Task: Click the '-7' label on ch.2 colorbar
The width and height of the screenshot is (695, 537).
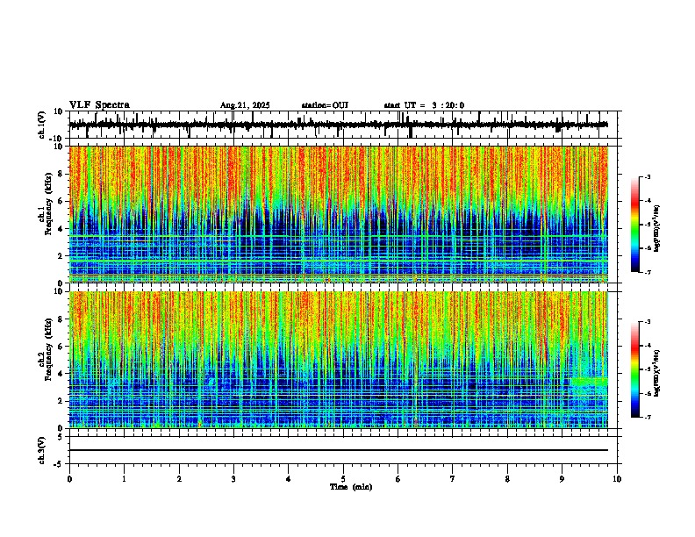Action: (x=648, y=418)
